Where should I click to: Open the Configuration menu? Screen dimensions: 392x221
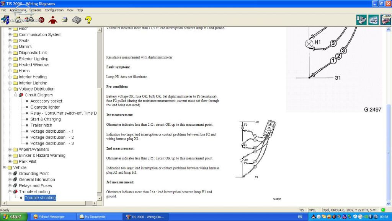54,10
